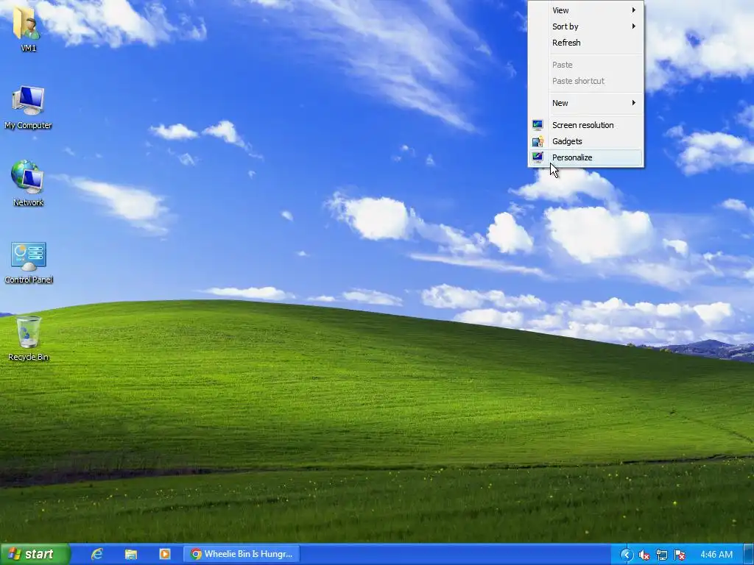Show hidden tray icons arrow

(x=627, y=555)
